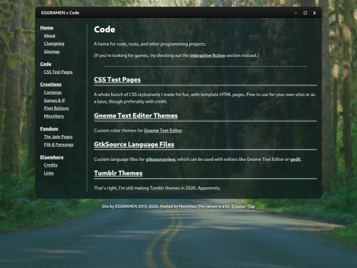The width and height of the screenshot is (357, 268).
Task: Open the Home link in sidebar
Action: tap(47, 28)
